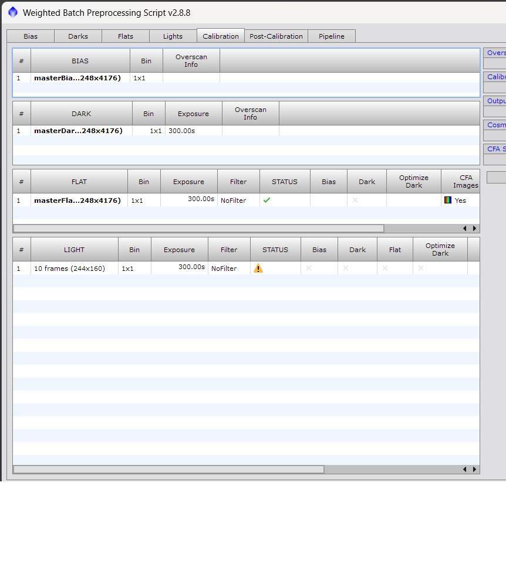Click the CFA Images header in FLAT table
The width and height of the screenshot is (506, 564).
click(461, 182)
